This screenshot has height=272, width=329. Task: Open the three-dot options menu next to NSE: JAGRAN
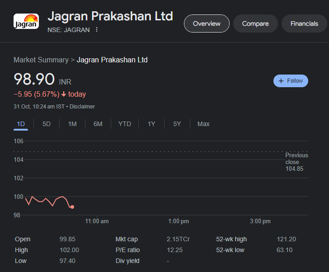coord(97,29)
